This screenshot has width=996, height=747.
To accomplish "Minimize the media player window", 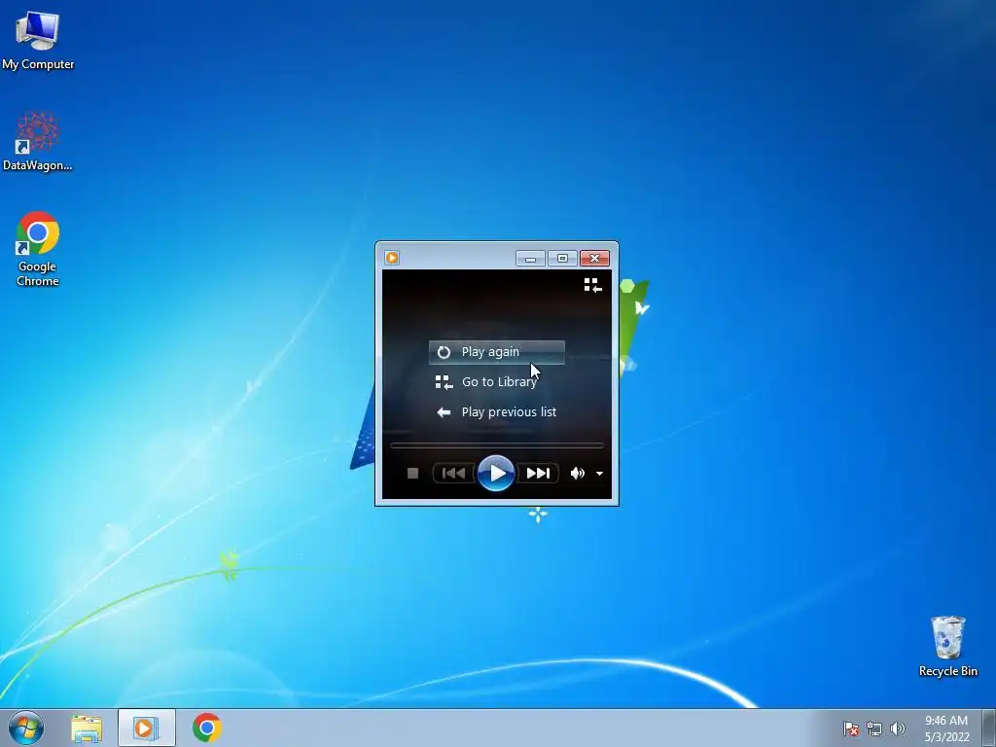I will point(530,258).
